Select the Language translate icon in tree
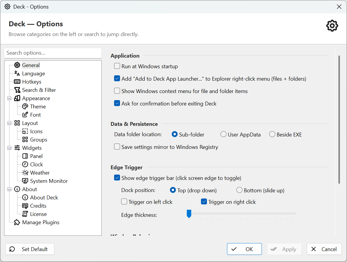 click(x=17, y=74)
